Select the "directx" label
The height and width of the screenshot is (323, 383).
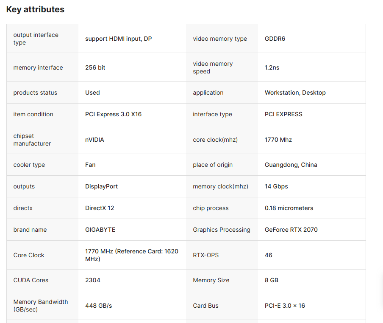pos(23,208)
